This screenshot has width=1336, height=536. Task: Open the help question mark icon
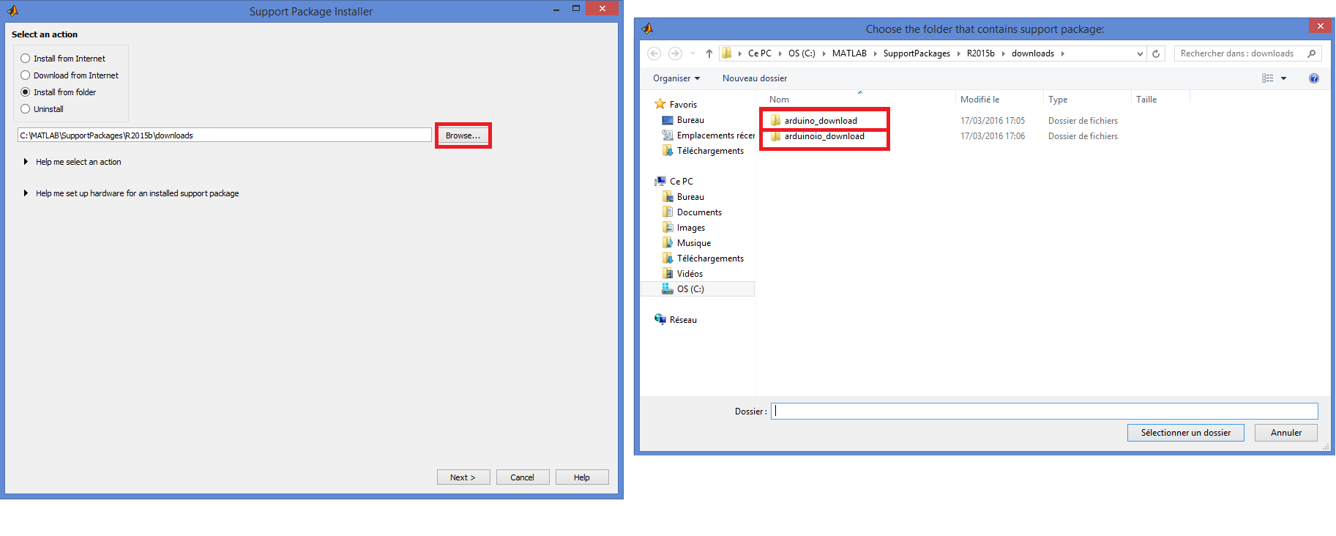click(1313, 78)
